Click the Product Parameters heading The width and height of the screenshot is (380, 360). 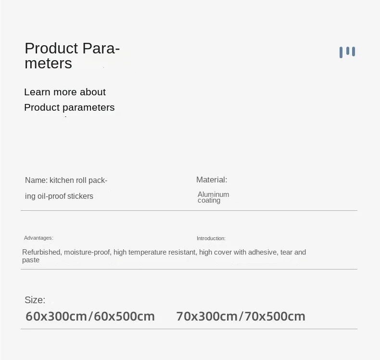pyautogui.click(x=72, y=56)
